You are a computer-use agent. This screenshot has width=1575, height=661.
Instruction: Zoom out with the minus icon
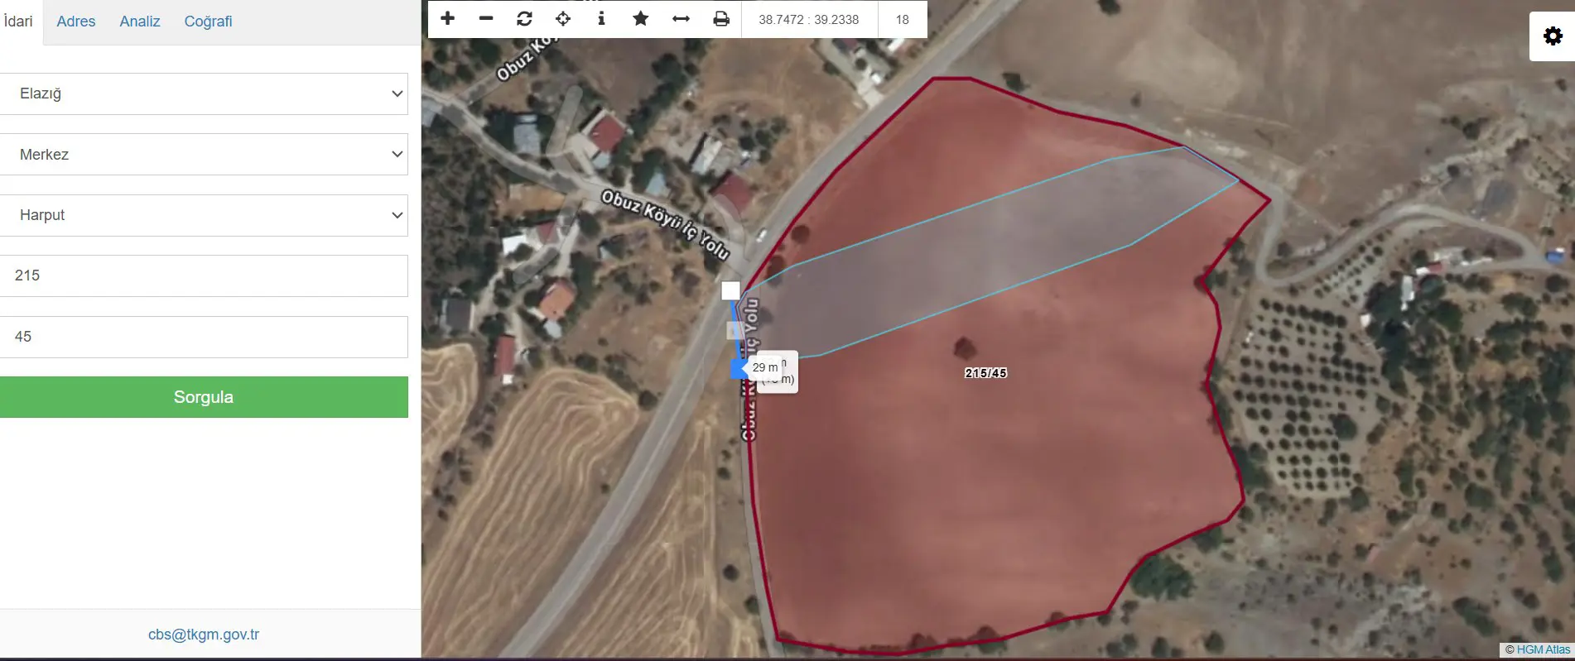coord(486,18)
